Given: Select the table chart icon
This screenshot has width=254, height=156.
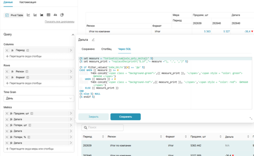Looking at the screenshot, I should (48, 15).
